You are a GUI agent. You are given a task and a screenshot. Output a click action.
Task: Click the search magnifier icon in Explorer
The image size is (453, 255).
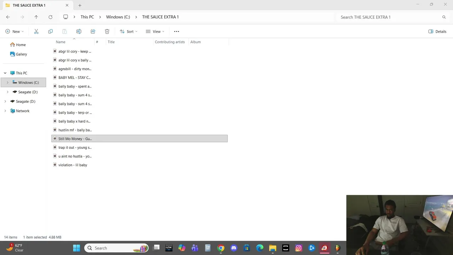coord(444,17)
